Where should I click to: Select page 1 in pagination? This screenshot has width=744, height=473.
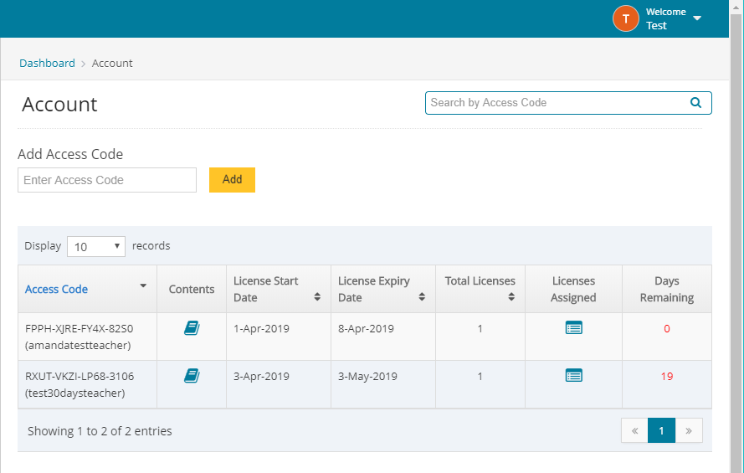coord(661,430)
